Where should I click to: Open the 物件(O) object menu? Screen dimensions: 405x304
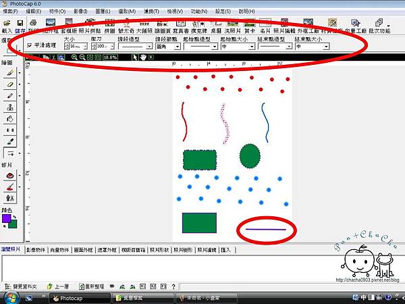tap(57, 11)
